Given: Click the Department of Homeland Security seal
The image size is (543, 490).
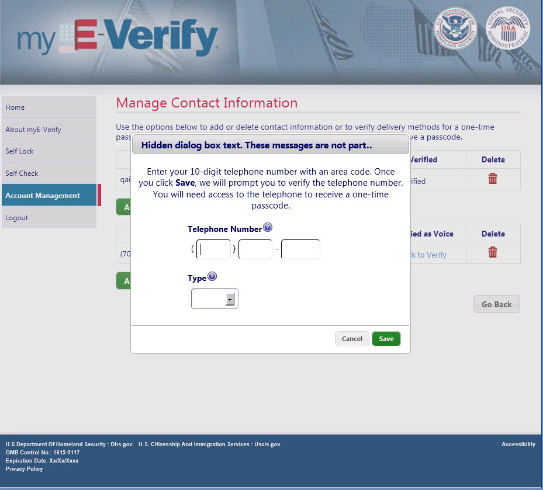Looking at the screenshot, I should [455, 28].
